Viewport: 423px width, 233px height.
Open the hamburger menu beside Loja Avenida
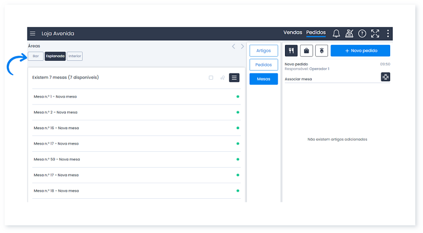33,34
